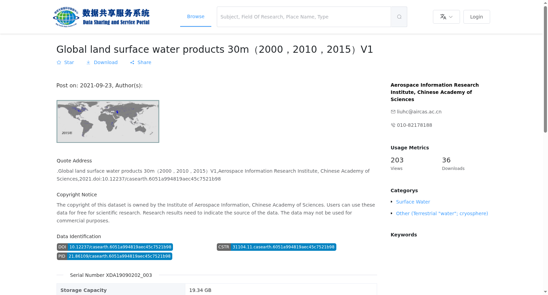Click the 19.34 GB storage capacity value

coord(200,290)
